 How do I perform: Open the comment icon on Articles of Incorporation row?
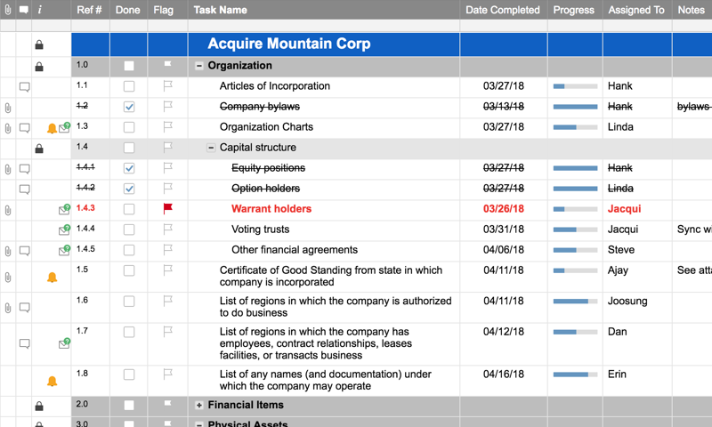click(x=25, y=87)
